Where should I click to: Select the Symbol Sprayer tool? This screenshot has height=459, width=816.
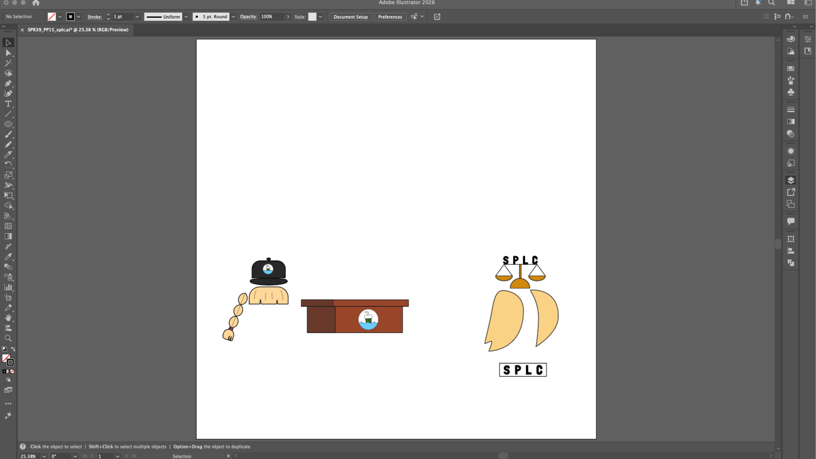[x=8, y=277]
